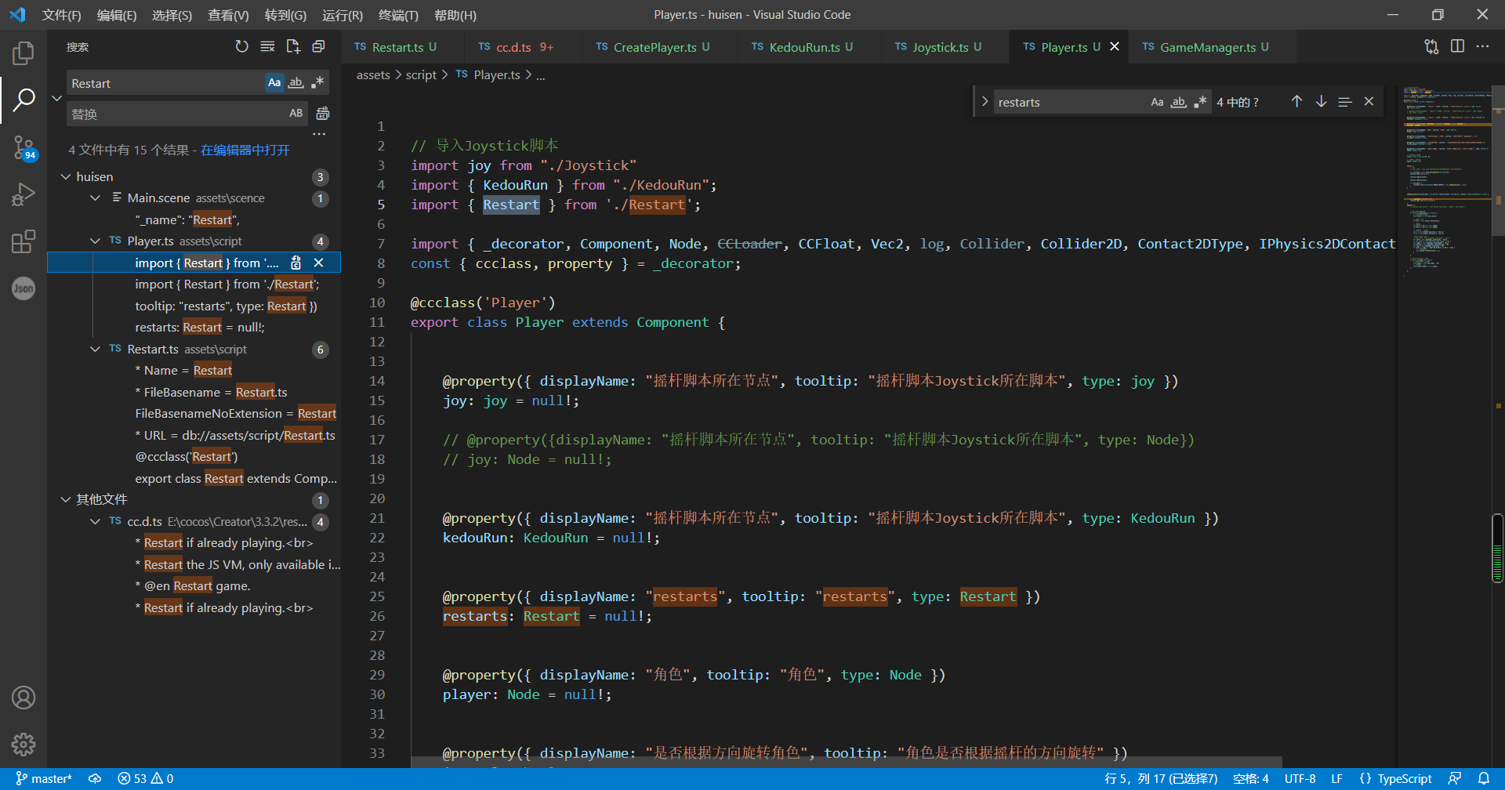Open the Run and Debug view
Image resolution: width=1505 pixels, height=790 pixels.
point(24,194)
